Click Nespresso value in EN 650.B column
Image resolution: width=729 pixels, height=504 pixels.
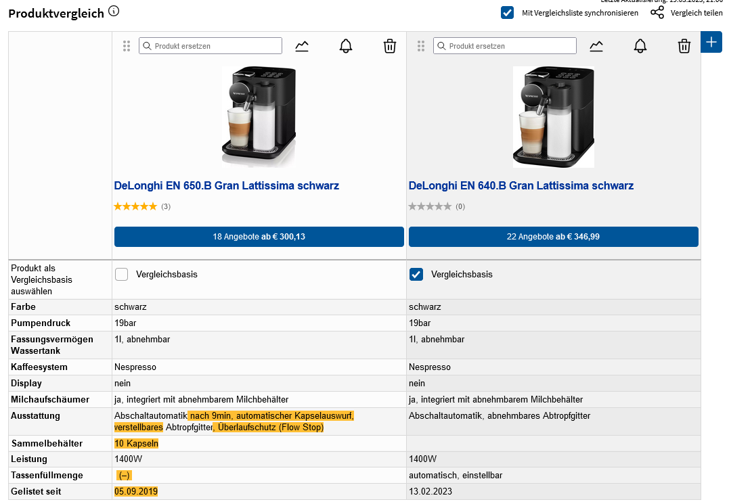click(135, 367)
